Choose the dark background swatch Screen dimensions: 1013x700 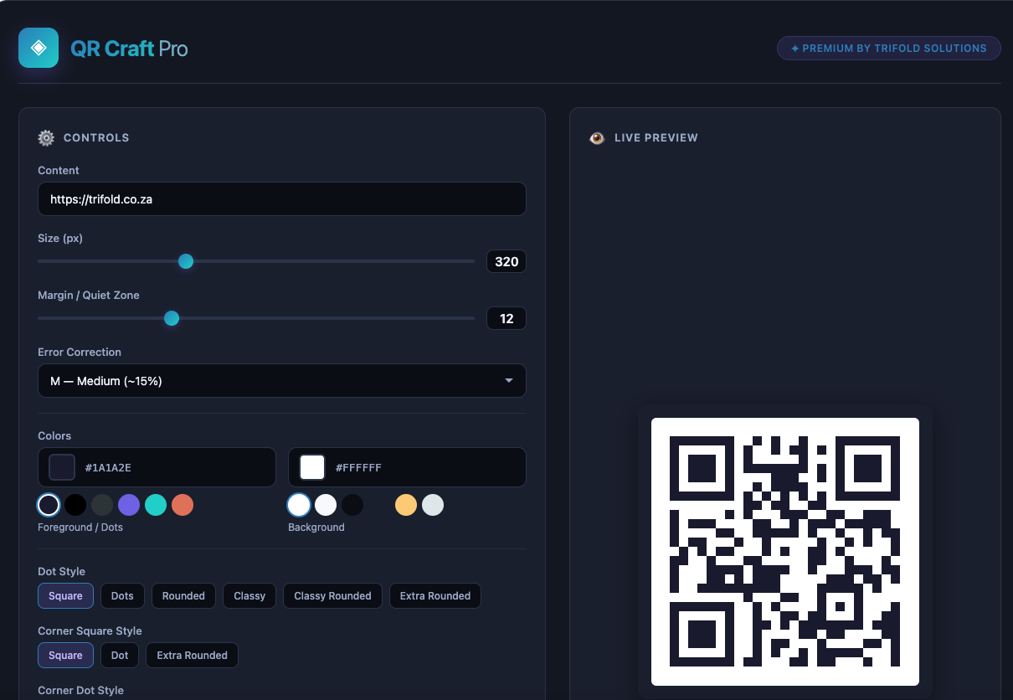[352, 505]
